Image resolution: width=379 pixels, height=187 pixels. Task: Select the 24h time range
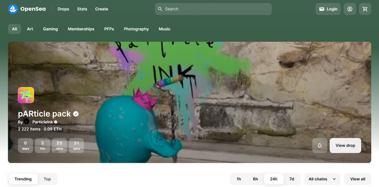[x=274, y=179]
